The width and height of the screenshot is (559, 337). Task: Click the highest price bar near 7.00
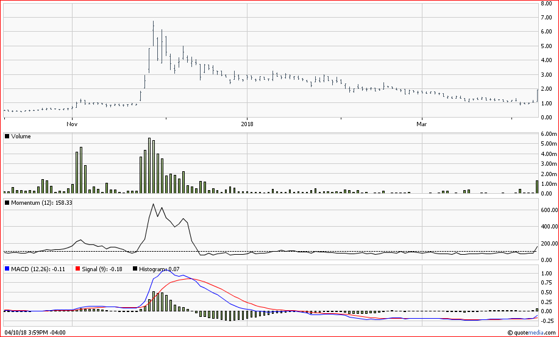point(153,34)
